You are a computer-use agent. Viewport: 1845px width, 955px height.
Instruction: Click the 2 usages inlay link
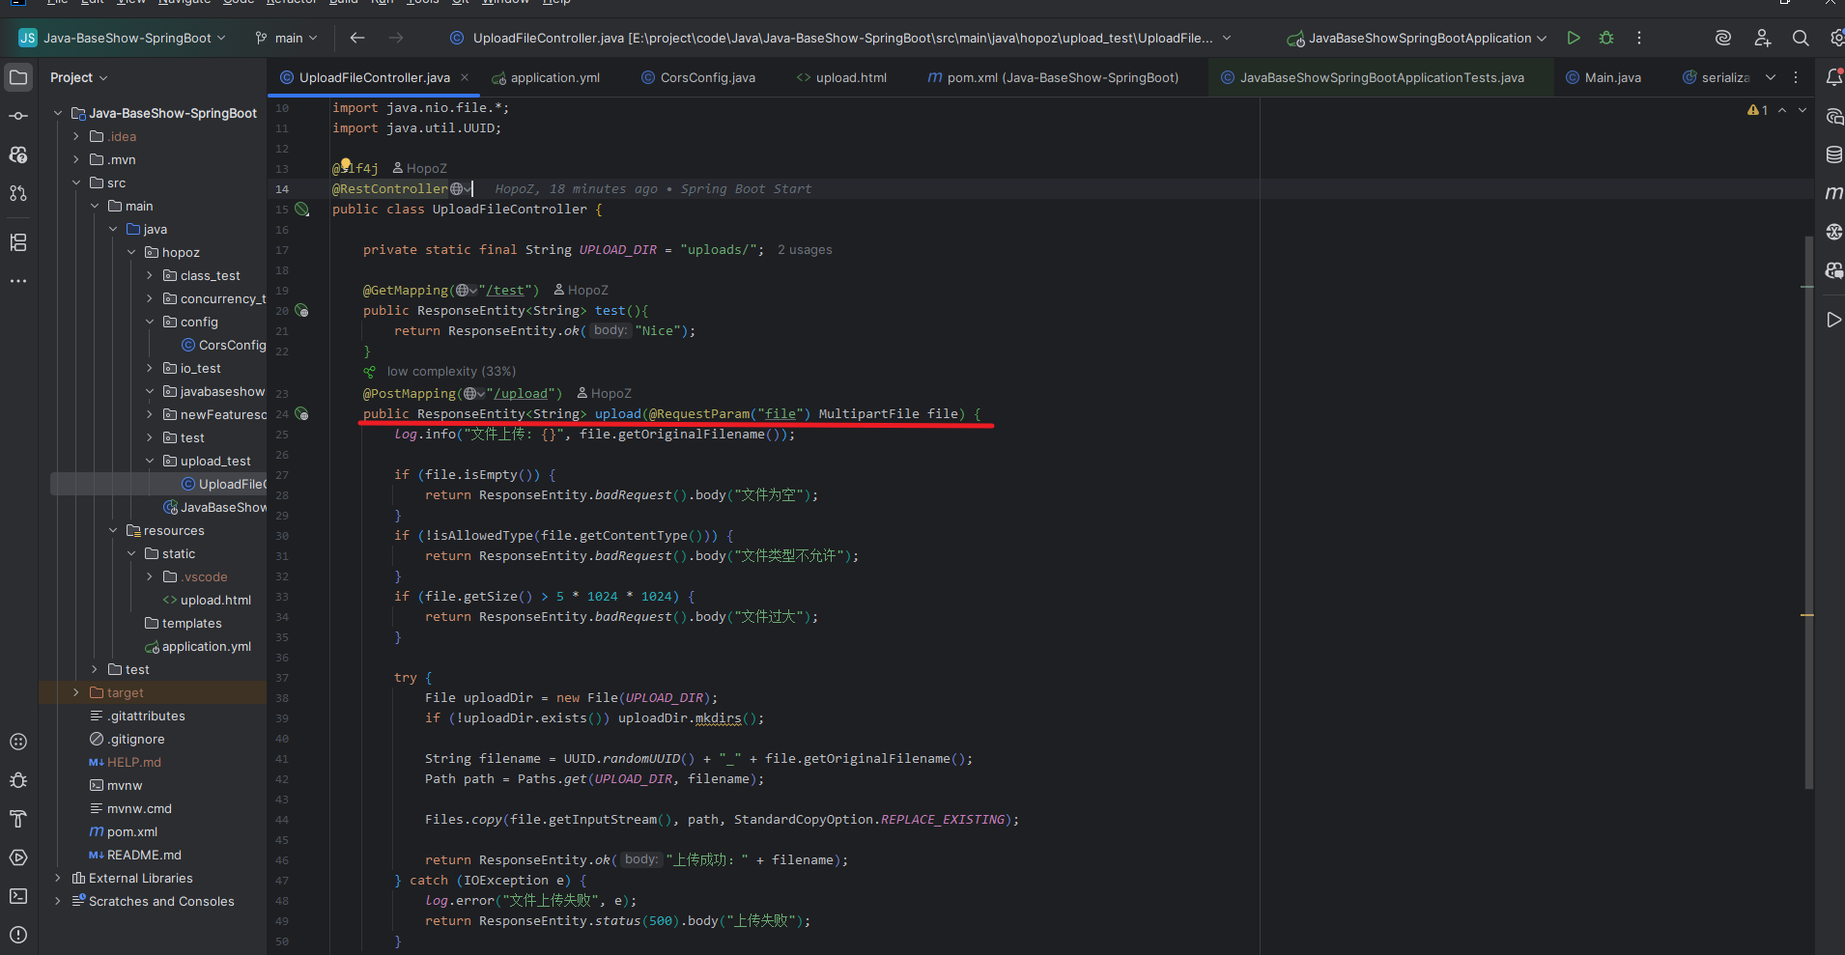click(805, 249)
